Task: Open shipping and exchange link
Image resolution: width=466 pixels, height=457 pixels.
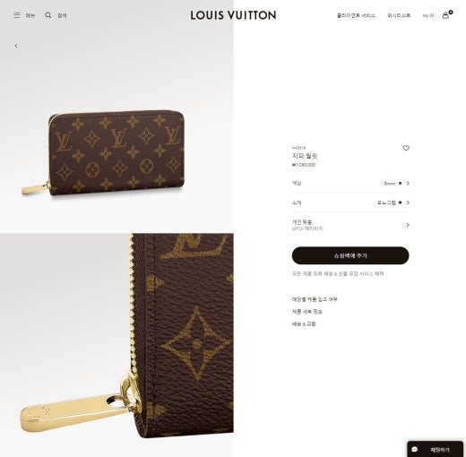Action: click(x=304, y=323)
